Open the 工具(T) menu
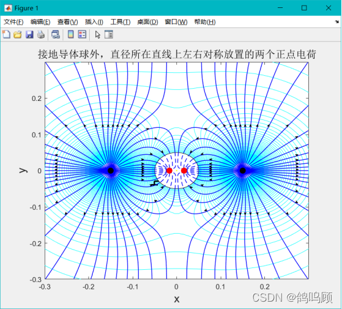Screen dimensions: 342x309 pyautogui.click(x=121, y=22)
